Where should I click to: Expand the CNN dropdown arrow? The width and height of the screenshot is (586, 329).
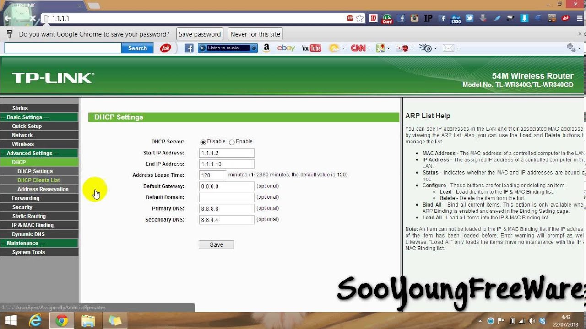pos(369,48)
